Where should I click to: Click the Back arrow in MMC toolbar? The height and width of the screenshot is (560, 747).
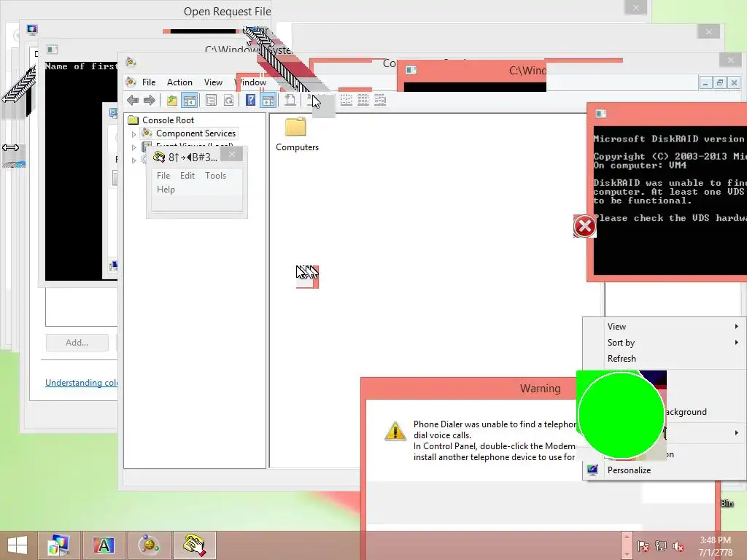tap(133, 100)
